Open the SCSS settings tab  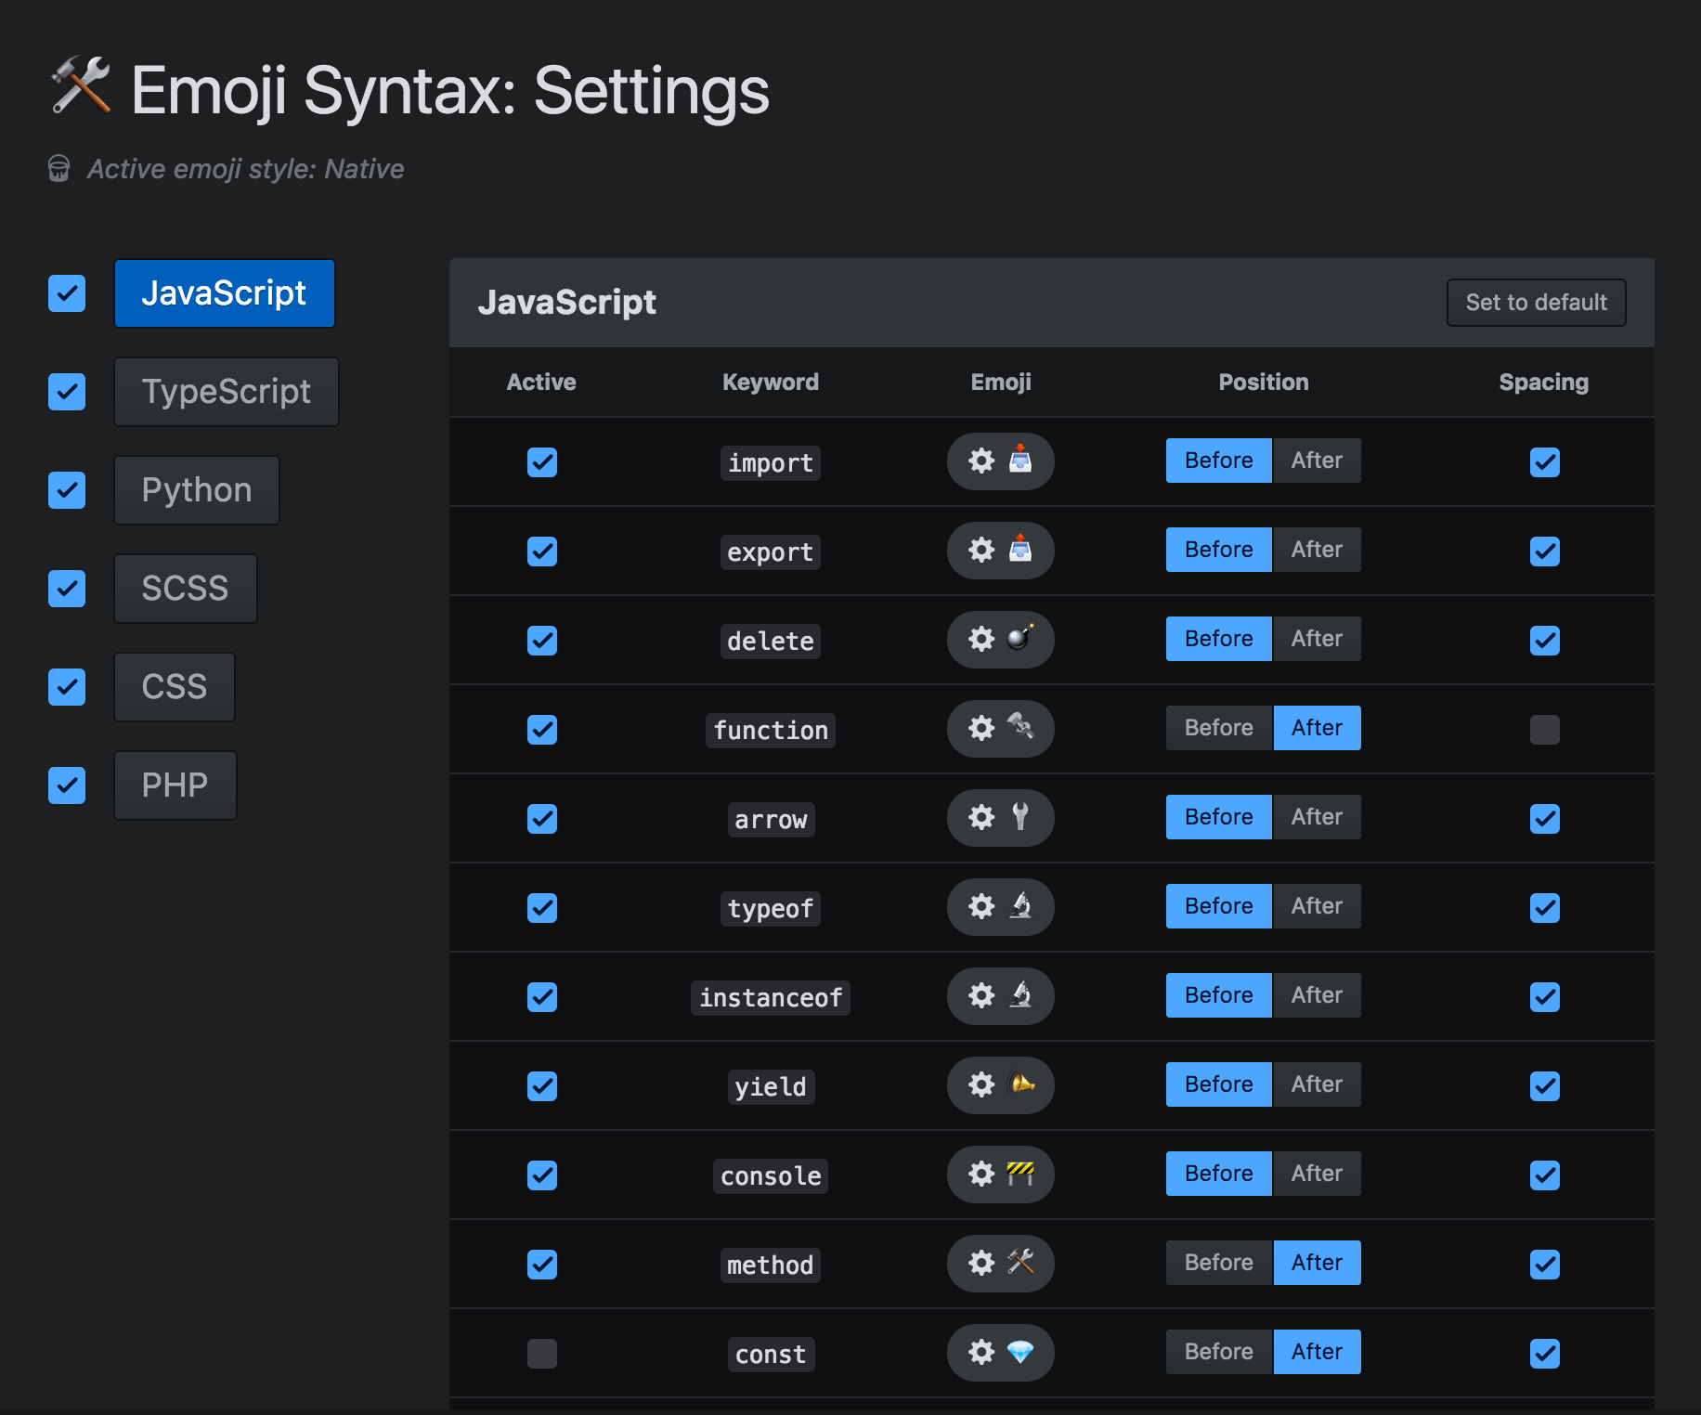[x=185, y=589]
